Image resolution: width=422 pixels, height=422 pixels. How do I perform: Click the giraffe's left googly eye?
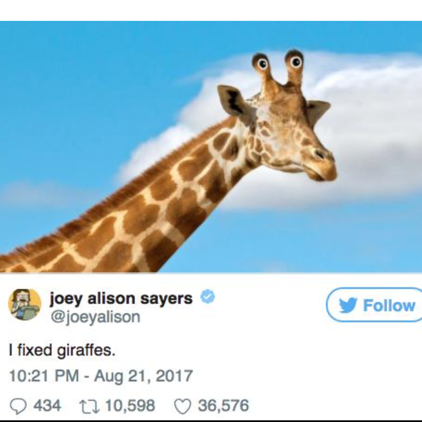[262, 64]
